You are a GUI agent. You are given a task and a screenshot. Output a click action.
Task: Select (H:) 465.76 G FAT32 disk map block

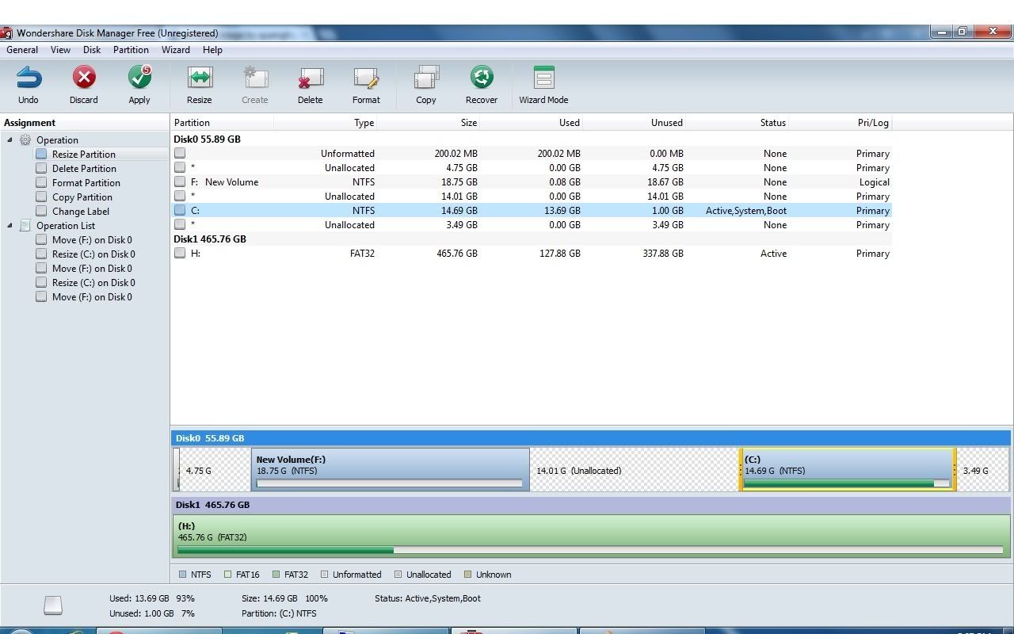591,537
